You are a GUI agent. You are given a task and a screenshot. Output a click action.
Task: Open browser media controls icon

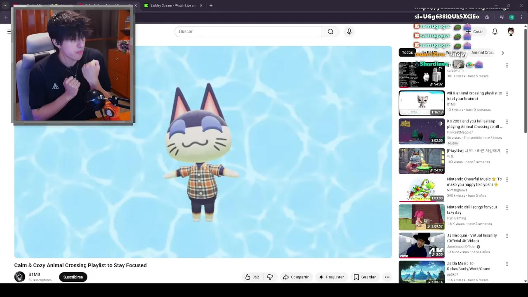tap(502, 17)
